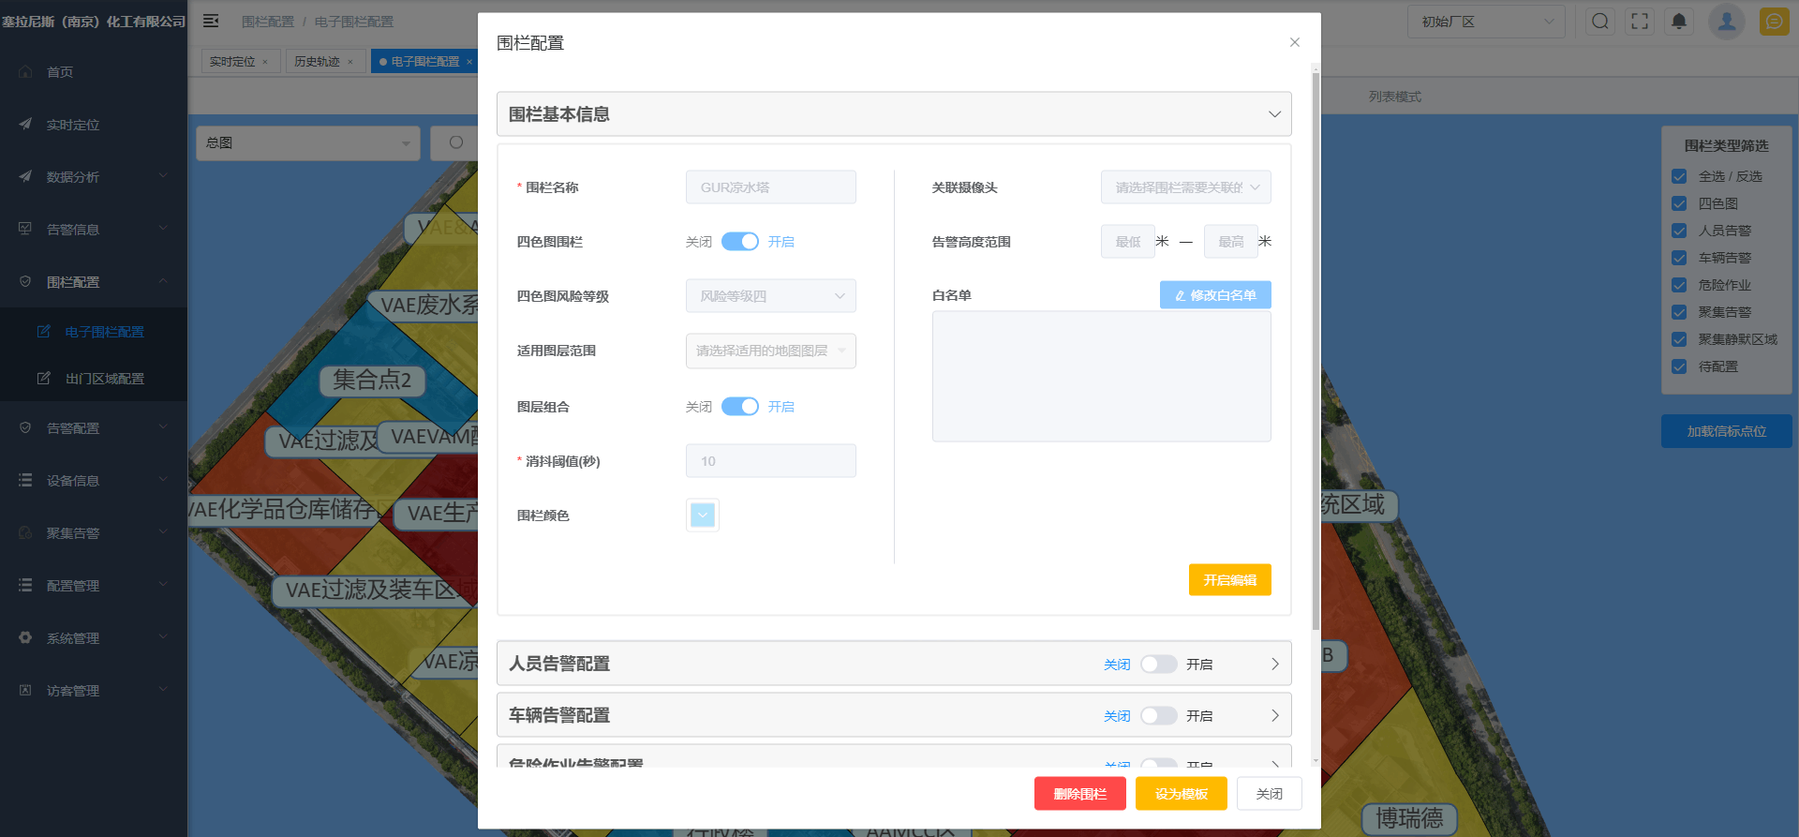1799x837 pixels.
Task: Open the 四色图风险等级 dropdown
Action: [771, 296]
